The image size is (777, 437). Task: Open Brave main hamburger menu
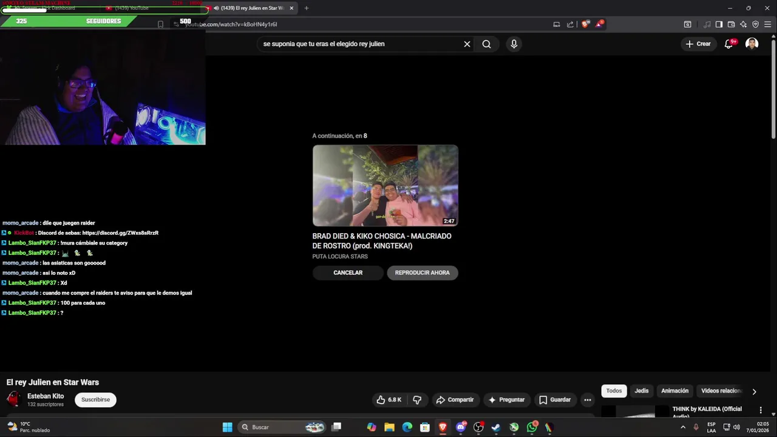point(768,24)
